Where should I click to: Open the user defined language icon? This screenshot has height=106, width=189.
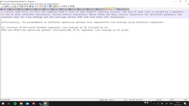click(x=52, y=6)
